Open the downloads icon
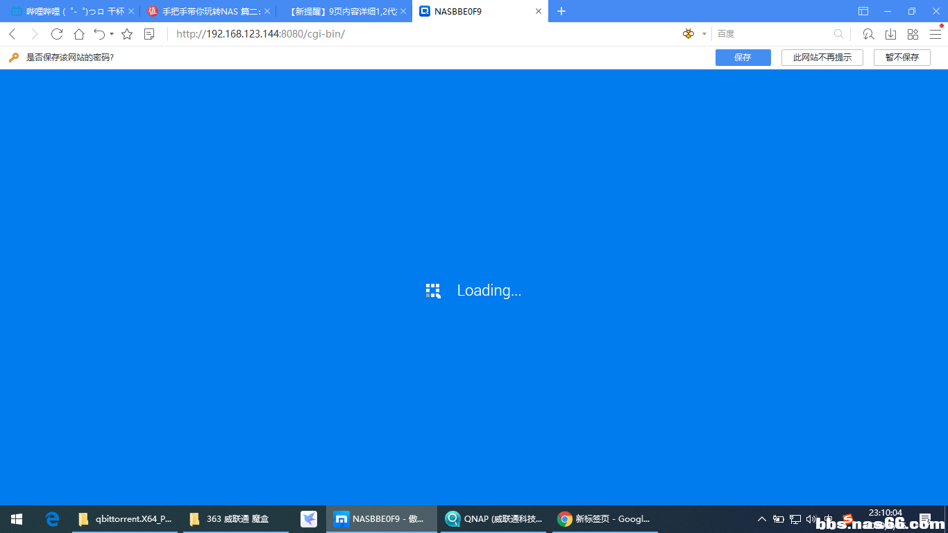Image resolution: width=948 pixels, height=533 pixels. 890,34
